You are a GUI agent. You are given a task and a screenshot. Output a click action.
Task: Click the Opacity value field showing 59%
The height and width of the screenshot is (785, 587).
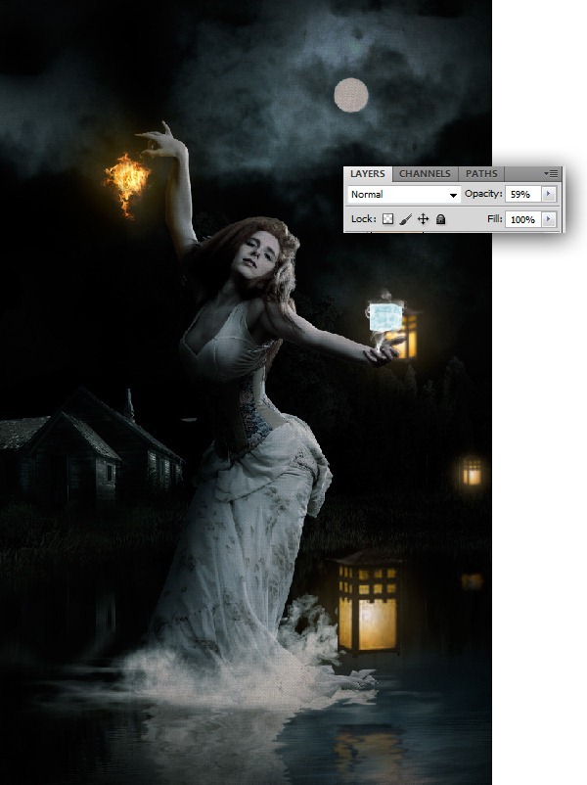pyautogui.click(x=523, y=194)
